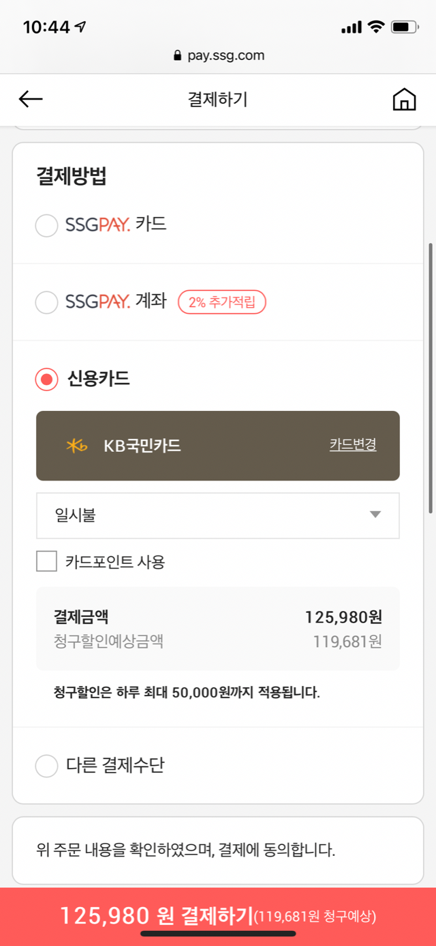Click the page scrollbar on right edge
The width and height of the screenshot is (436, 946).
coord(430,377)
